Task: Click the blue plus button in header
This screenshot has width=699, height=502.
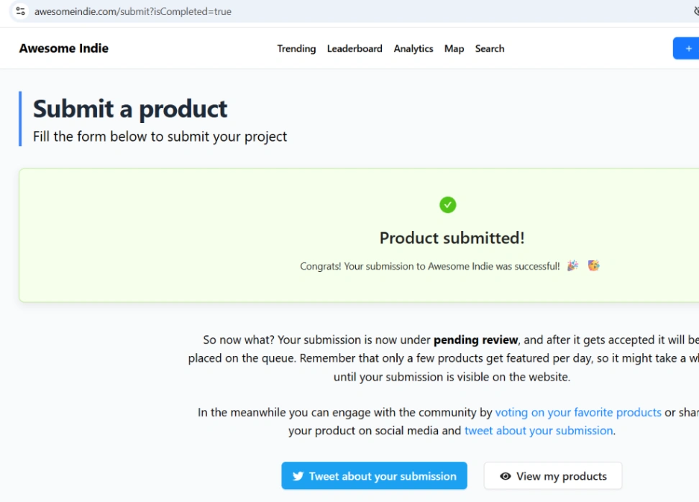Action: (687, 48)
